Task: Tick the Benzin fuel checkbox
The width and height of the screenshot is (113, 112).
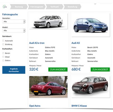Action: (x=3, y=53)
